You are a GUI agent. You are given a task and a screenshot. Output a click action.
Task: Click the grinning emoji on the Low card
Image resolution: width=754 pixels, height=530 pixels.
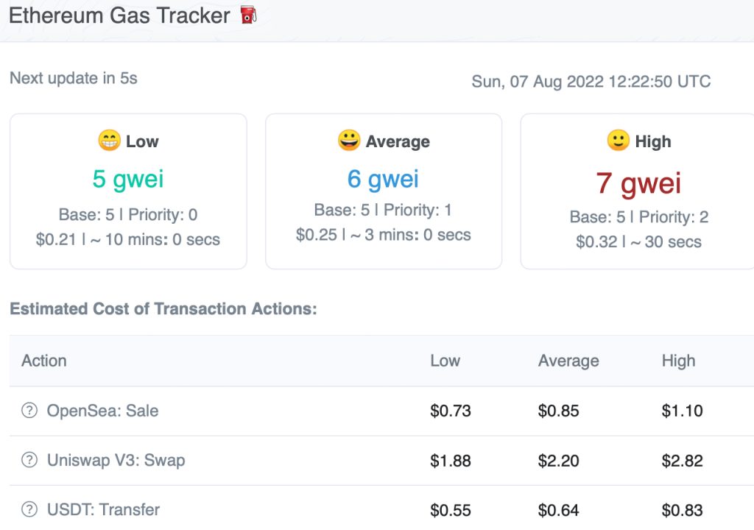(108, 141)
